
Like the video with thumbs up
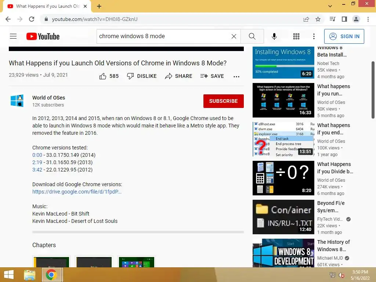[x=109, y=76]
